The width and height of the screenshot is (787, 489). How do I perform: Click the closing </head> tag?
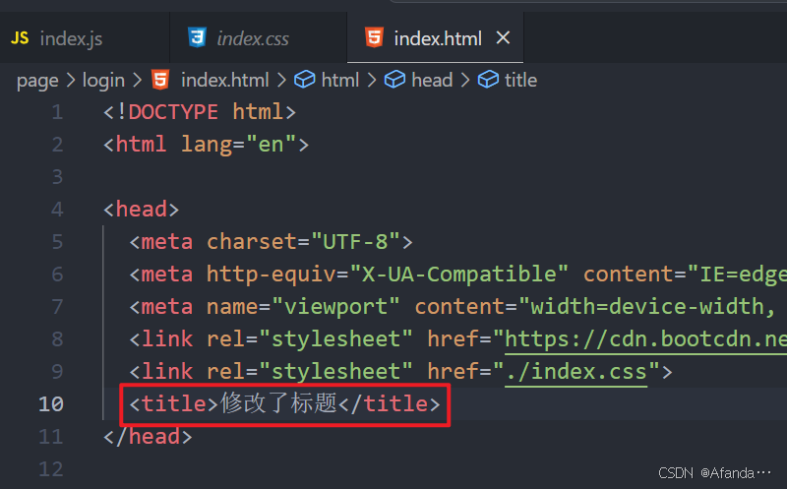[x=148, y=437]
